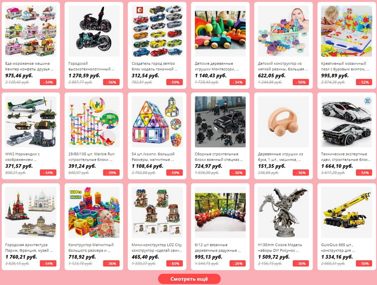Select the wooden beech car toy image
Screen dimensions: 377x285
tap(283, 122)
